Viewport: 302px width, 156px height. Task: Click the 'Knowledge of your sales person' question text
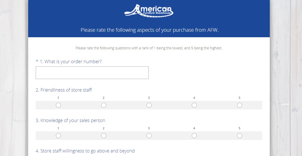(x=73, y=121)
